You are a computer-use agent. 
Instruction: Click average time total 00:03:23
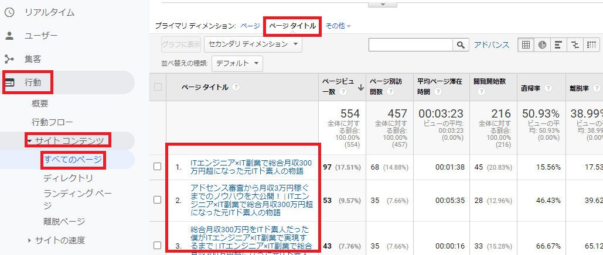[x=440, y=113]
